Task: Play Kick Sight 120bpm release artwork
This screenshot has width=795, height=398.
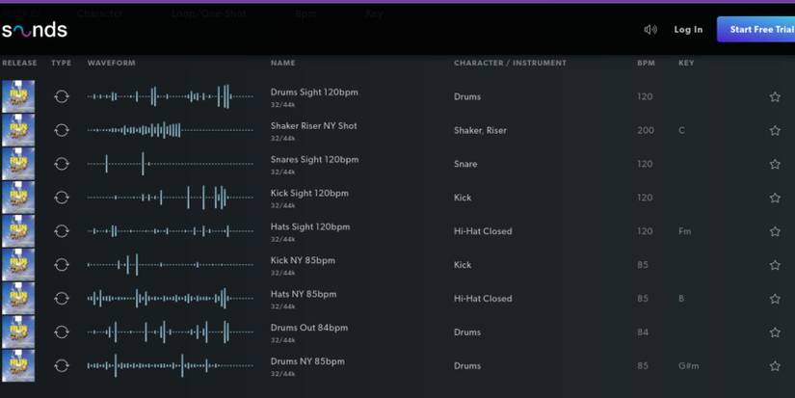Action: [x=18, y=198]
